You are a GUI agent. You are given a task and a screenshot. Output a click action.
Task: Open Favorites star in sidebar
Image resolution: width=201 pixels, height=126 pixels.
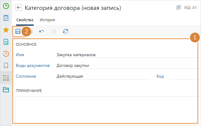click(x=6, y=30)
